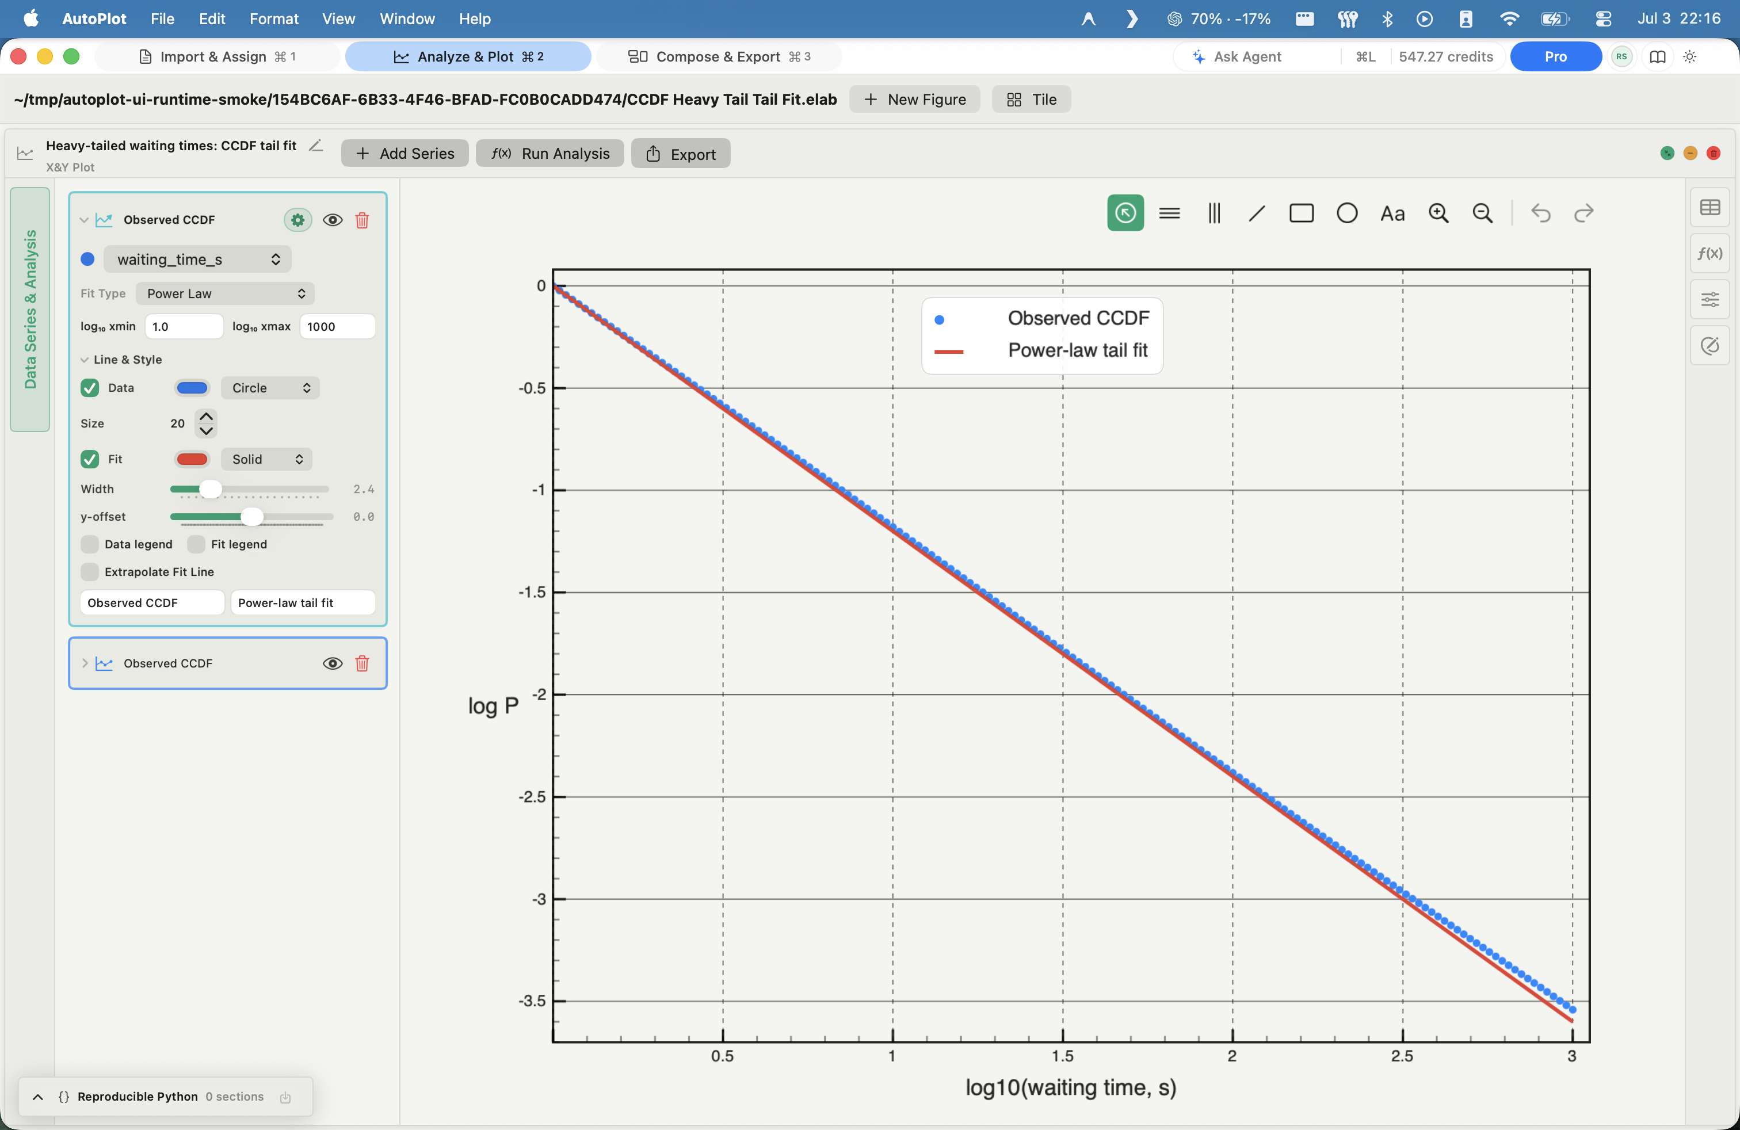
Task: Collapse the expanded Observed CCDF series card
Action: [x=84, y=219]
